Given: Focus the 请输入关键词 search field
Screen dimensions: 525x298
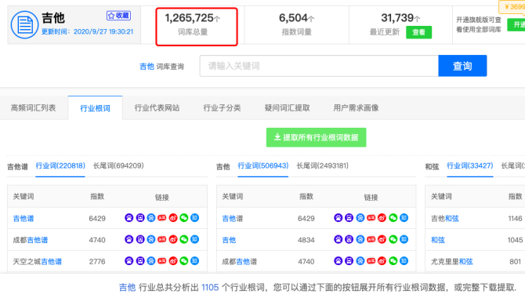Looking at the screenshot, I should (x=319, y=66).
